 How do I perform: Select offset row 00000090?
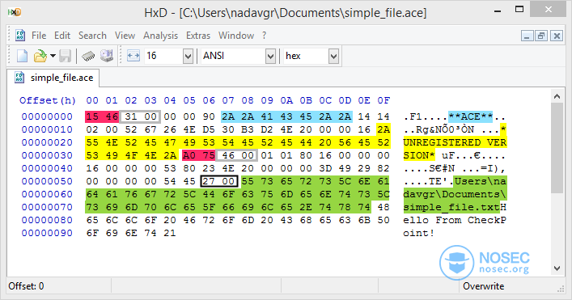pos(47,233)
